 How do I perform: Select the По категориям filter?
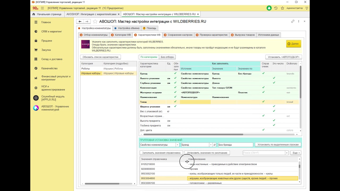tap(149, 57)
